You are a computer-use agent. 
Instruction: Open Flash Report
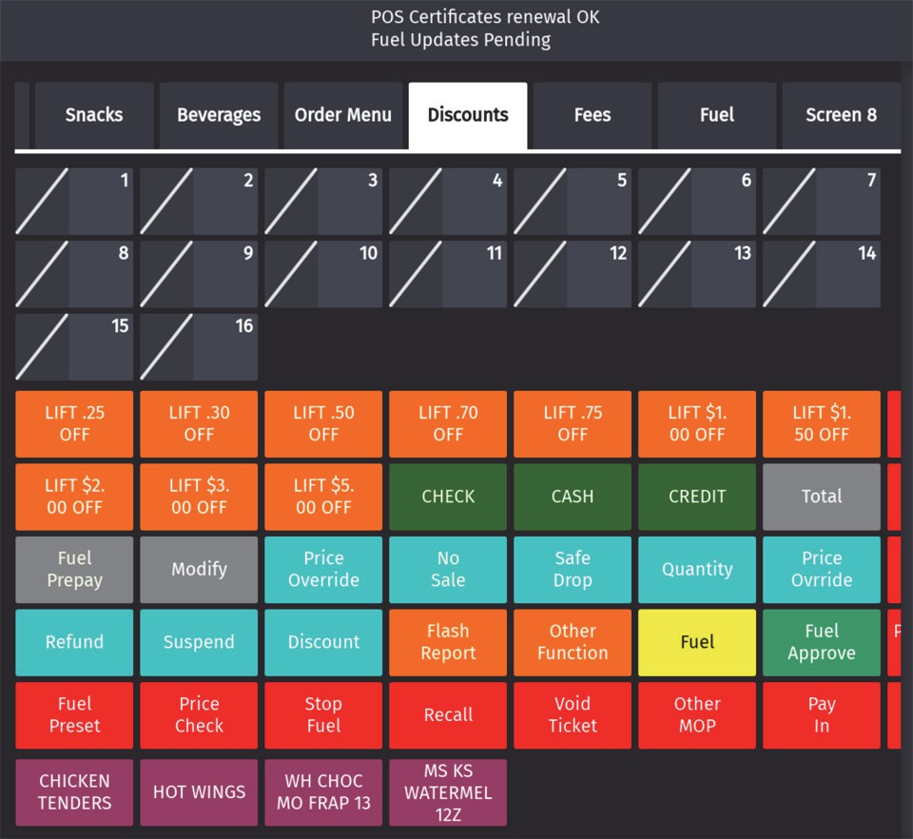click(448, 642)
